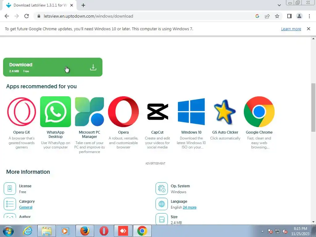This screenshot has height=237, width=316.
Task: Click the muted volume tray icon
Action: point(285,231)
